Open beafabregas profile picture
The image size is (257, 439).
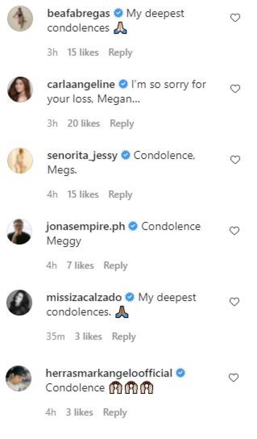[20, 19]
